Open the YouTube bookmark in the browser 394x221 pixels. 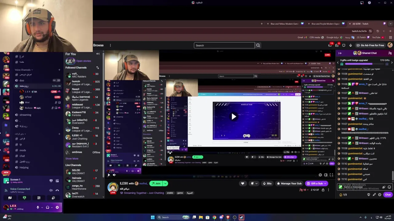[378, 37]
